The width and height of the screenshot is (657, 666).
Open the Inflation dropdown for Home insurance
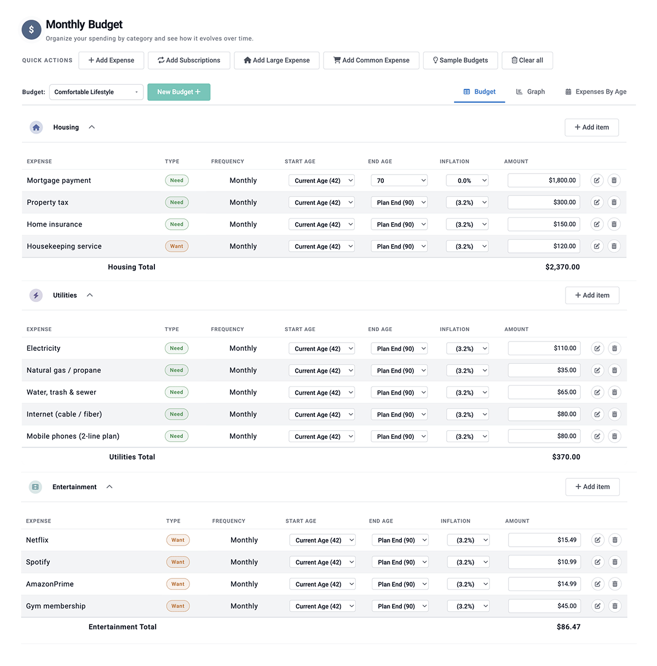[x=467, y=224]
